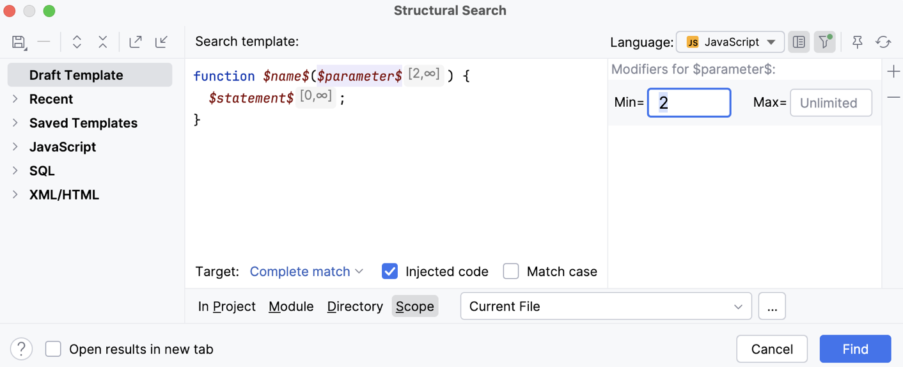Disable the Injected code checkbox
903x367 pixels.
(x=389, y=272)
